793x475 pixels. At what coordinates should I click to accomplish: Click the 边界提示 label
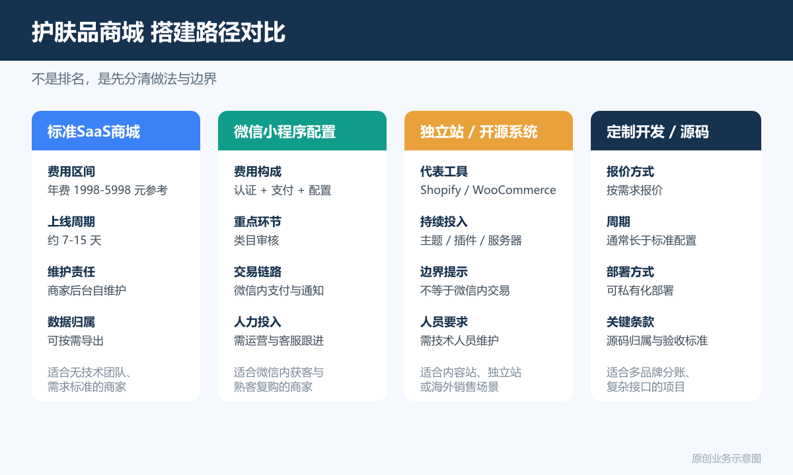pyautogui.click(x=444, y=272)
